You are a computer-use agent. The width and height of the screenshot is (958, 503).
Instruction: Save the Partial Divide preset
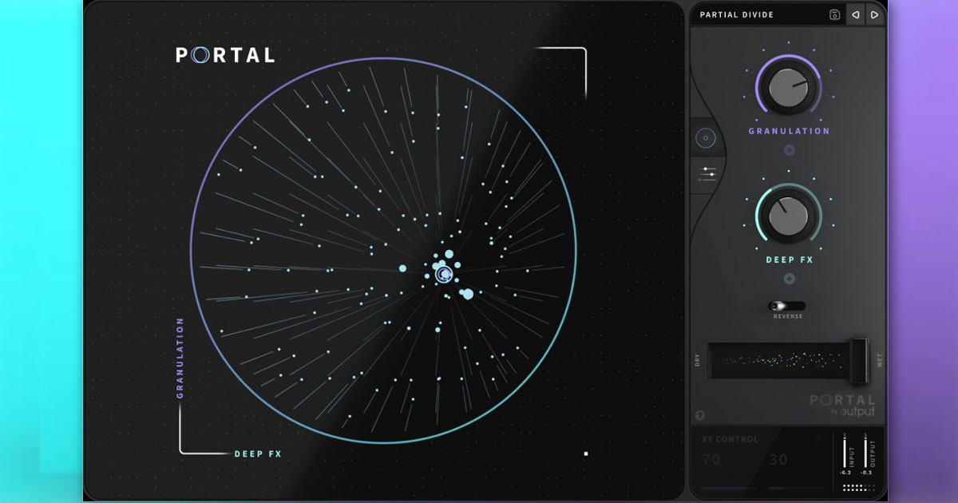click(x=834, y=14)
